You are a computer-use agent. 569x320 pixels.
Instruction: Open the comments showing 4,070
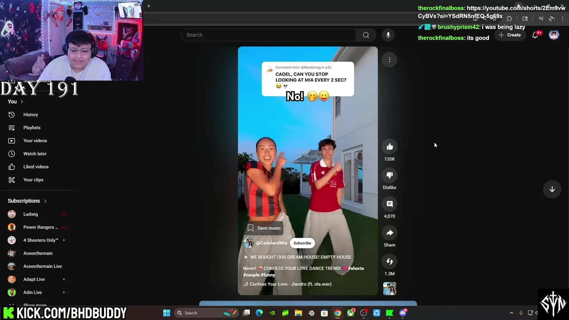(389, 204)
